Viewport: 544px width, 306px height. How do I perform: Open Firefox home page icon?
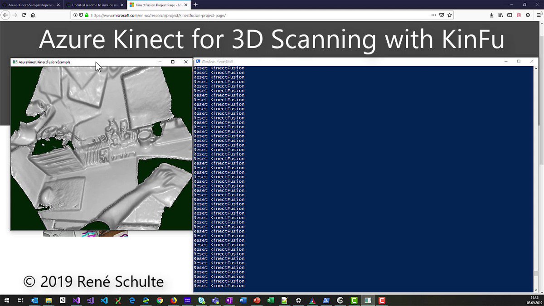pyautogui.click(x=33, y=15)
